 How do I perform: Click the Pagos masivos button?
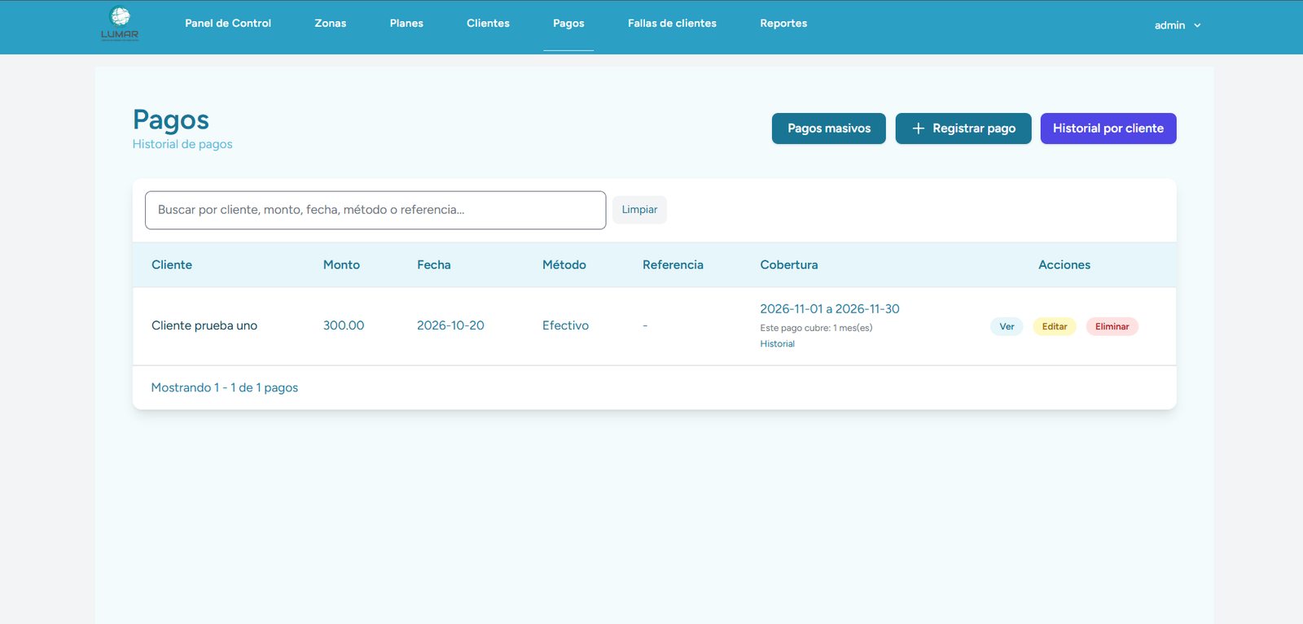[829, 129]
